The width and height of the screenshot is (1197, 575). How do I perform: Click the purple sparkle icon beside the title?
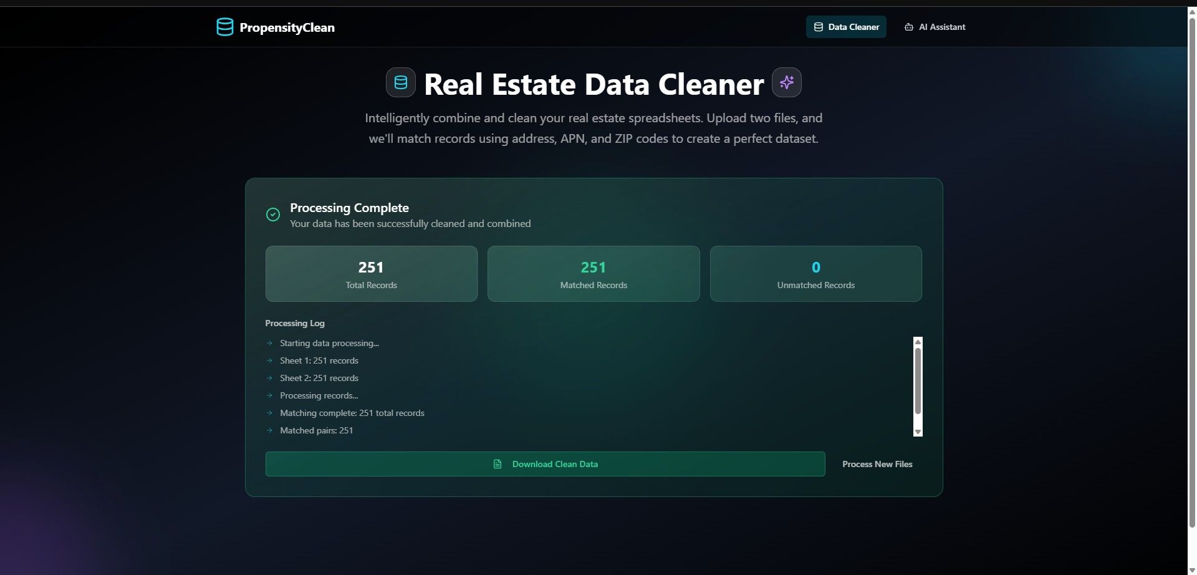click(x=787, y=82)
